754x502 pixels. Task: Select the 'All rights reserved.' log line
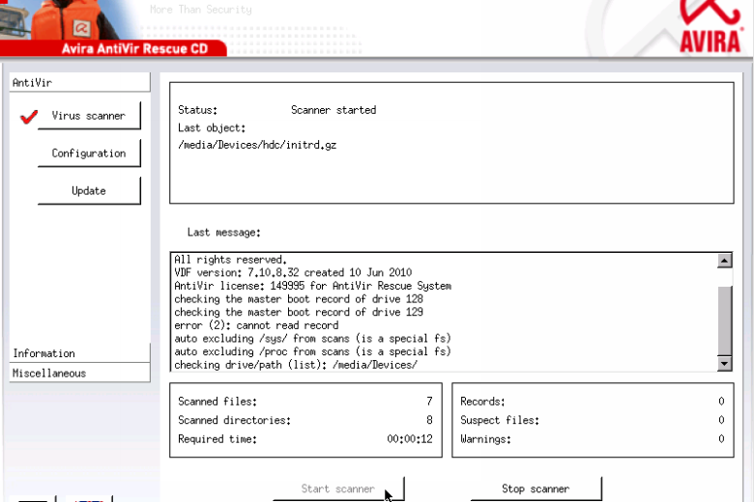[230, 260]
